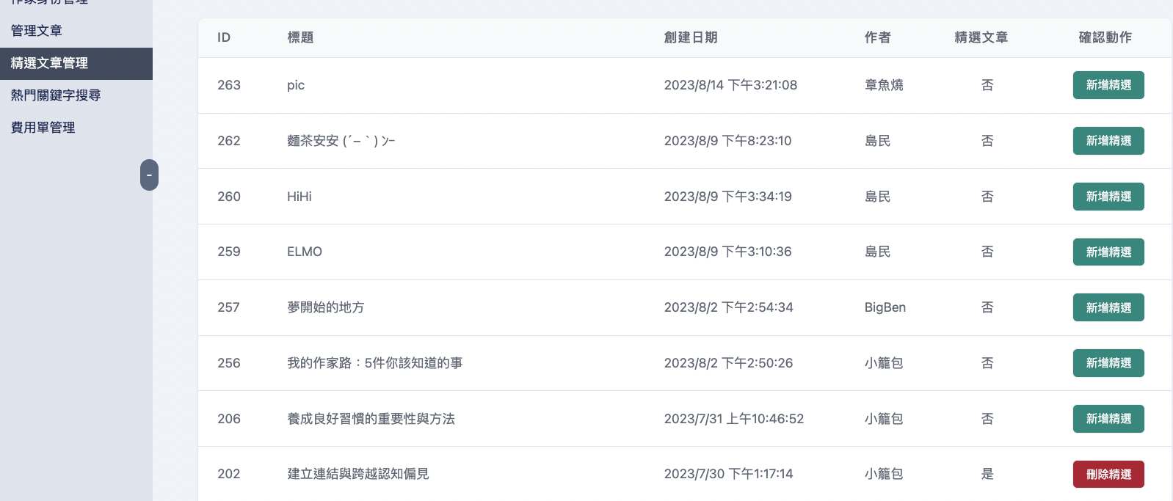Click the 作者 column header

click(x=877, y=37)
